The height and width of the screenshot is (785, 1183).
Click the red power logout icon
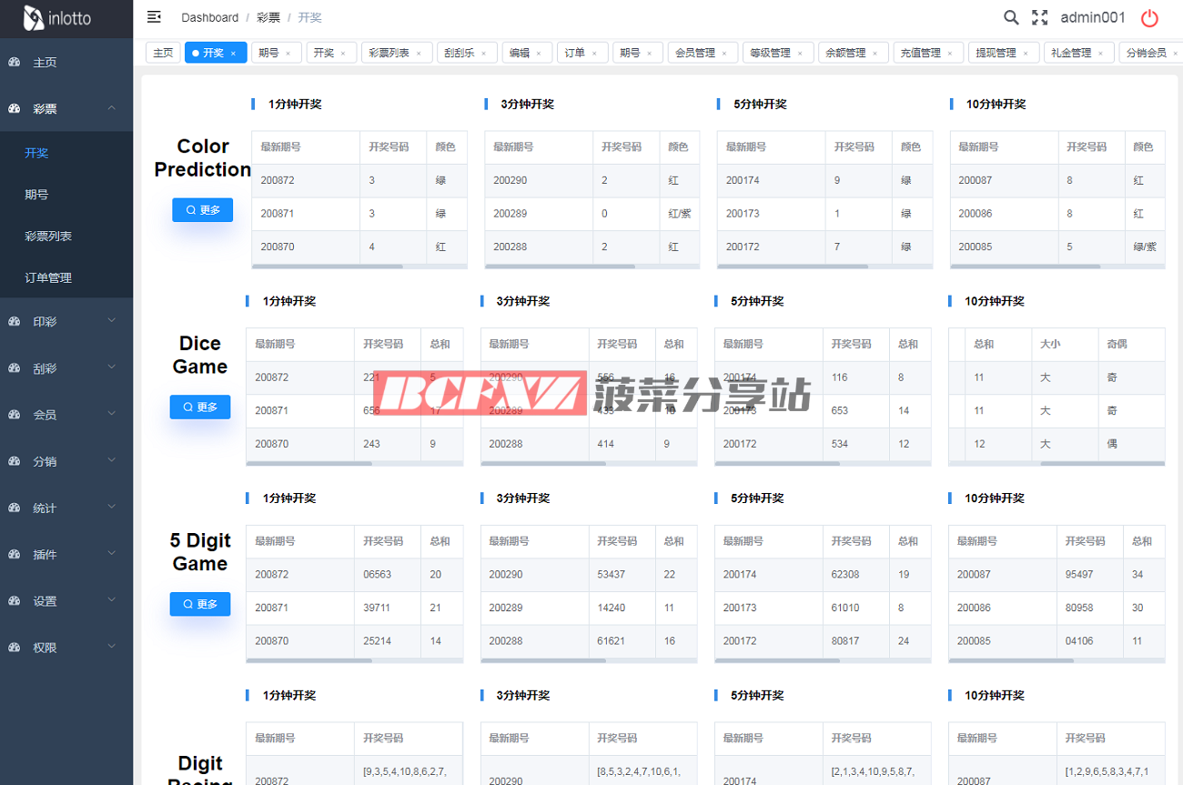[x=1149, y=18]
